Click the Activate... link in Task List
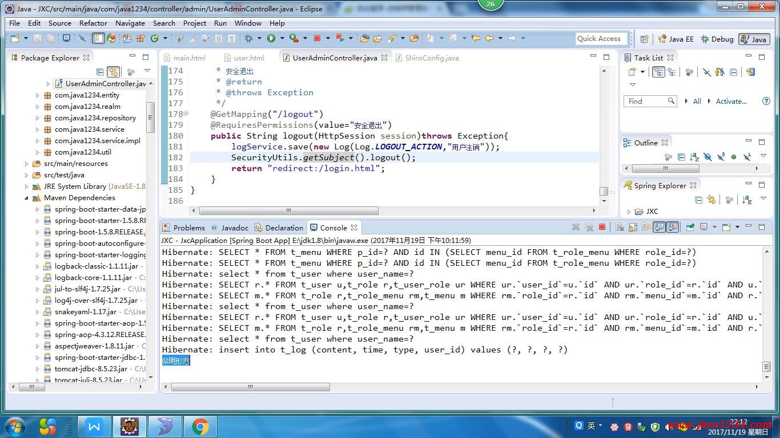 [731, 101]
